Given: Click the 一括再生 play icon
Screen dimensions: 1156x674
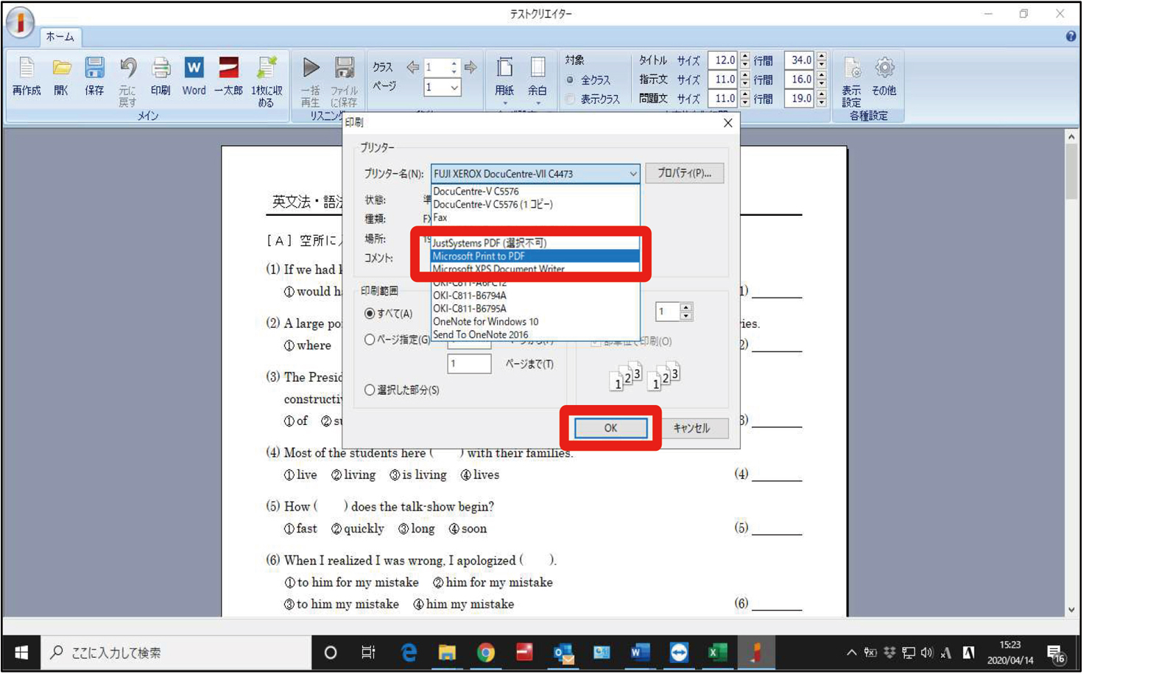Looking at the screenshot, I should point(311,70).
